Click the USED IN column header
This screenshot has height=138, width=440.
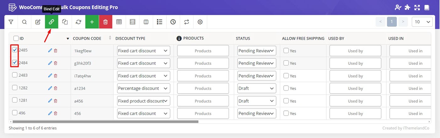tap(396, 38)
